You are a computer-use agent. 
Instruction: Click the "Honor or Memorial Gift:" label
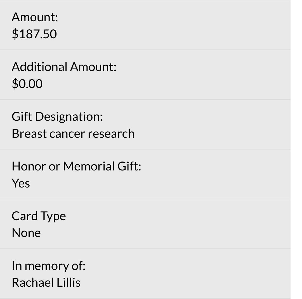pyautogui.click(x=76, y=166)
